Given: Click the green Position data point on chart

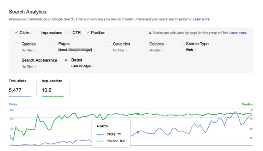Looking at the screenshot, I should (138, 114).
